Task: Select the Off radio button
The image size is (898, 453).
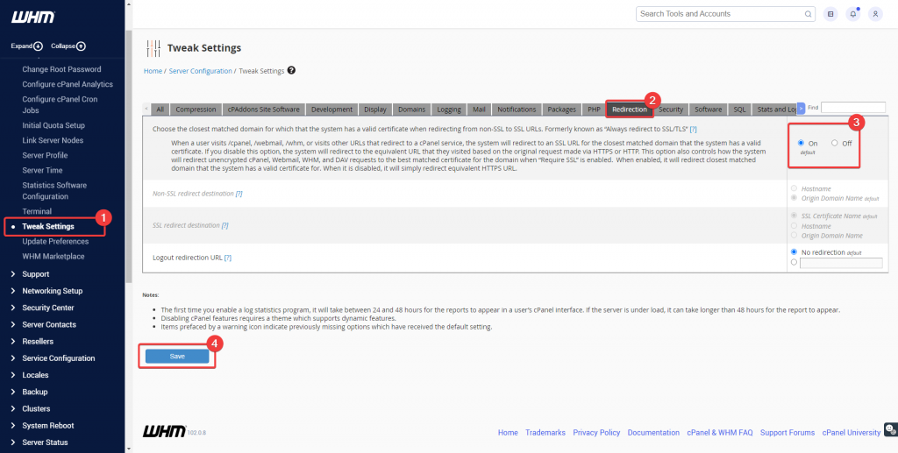Action: (x=835, y=143)
